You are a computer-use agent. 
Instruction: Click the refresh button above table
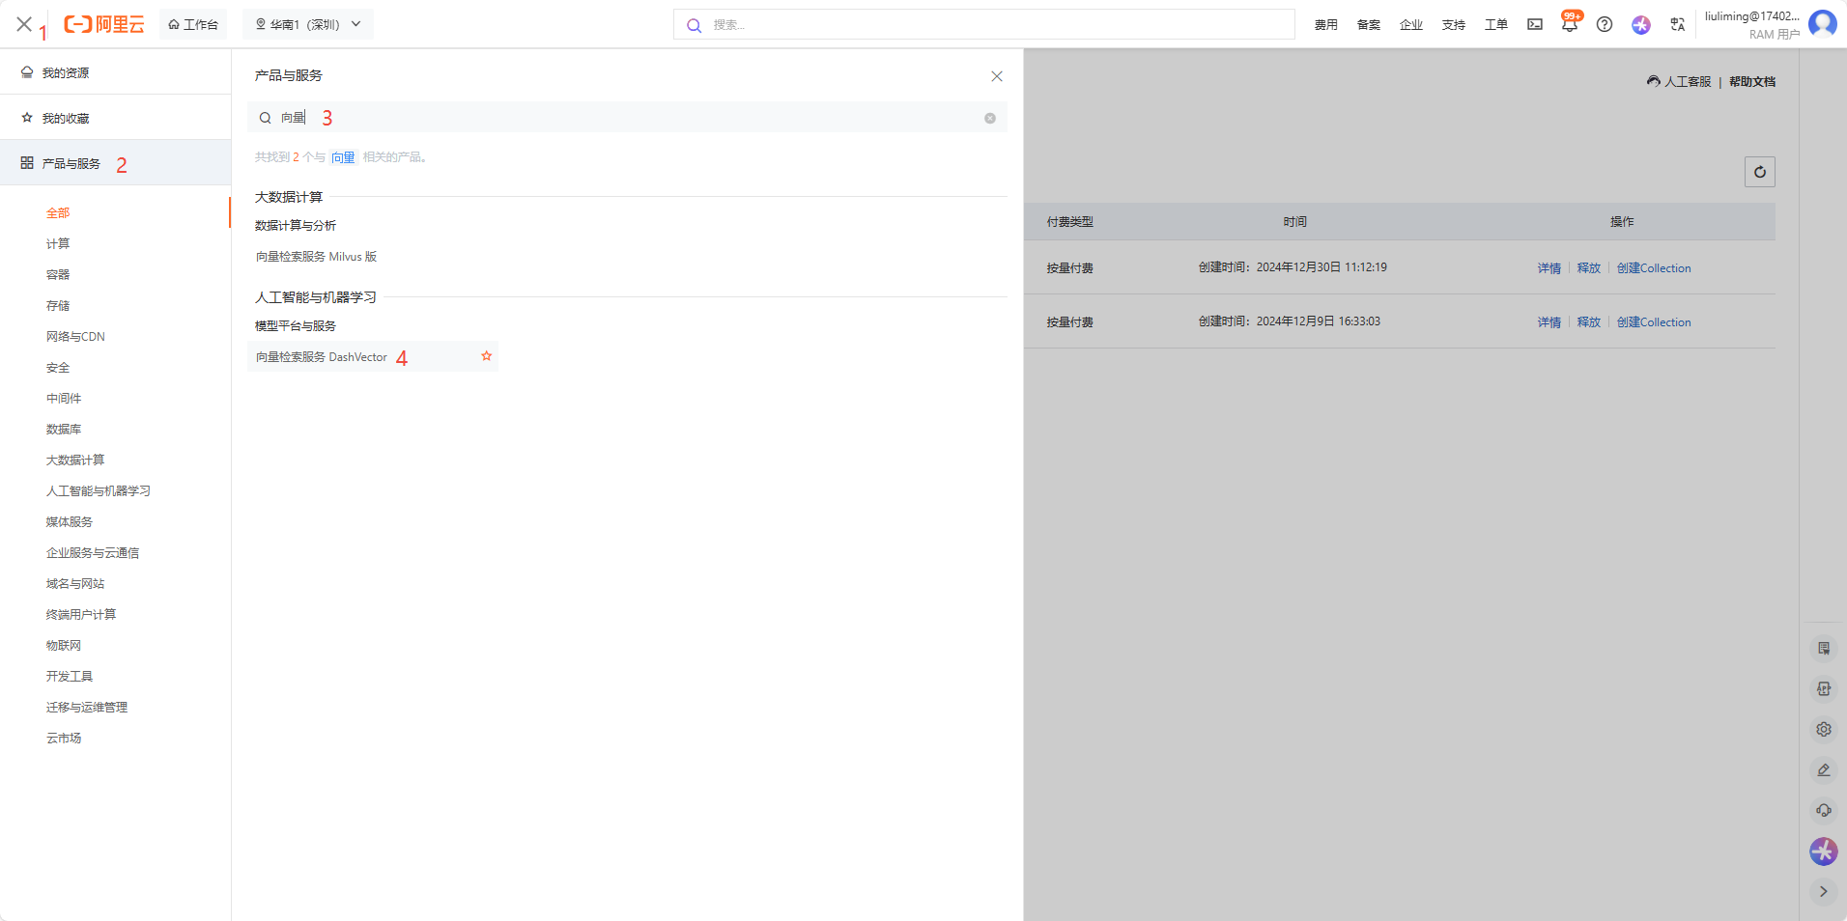[x=1759, y=172]
